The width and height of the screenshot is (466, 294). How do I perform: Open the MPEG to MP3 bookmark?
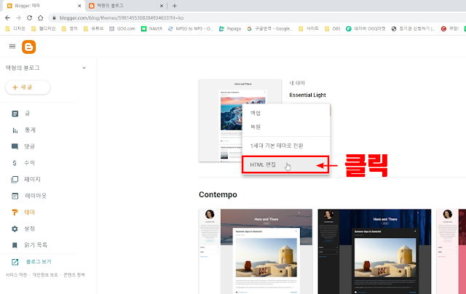(191, 29)
